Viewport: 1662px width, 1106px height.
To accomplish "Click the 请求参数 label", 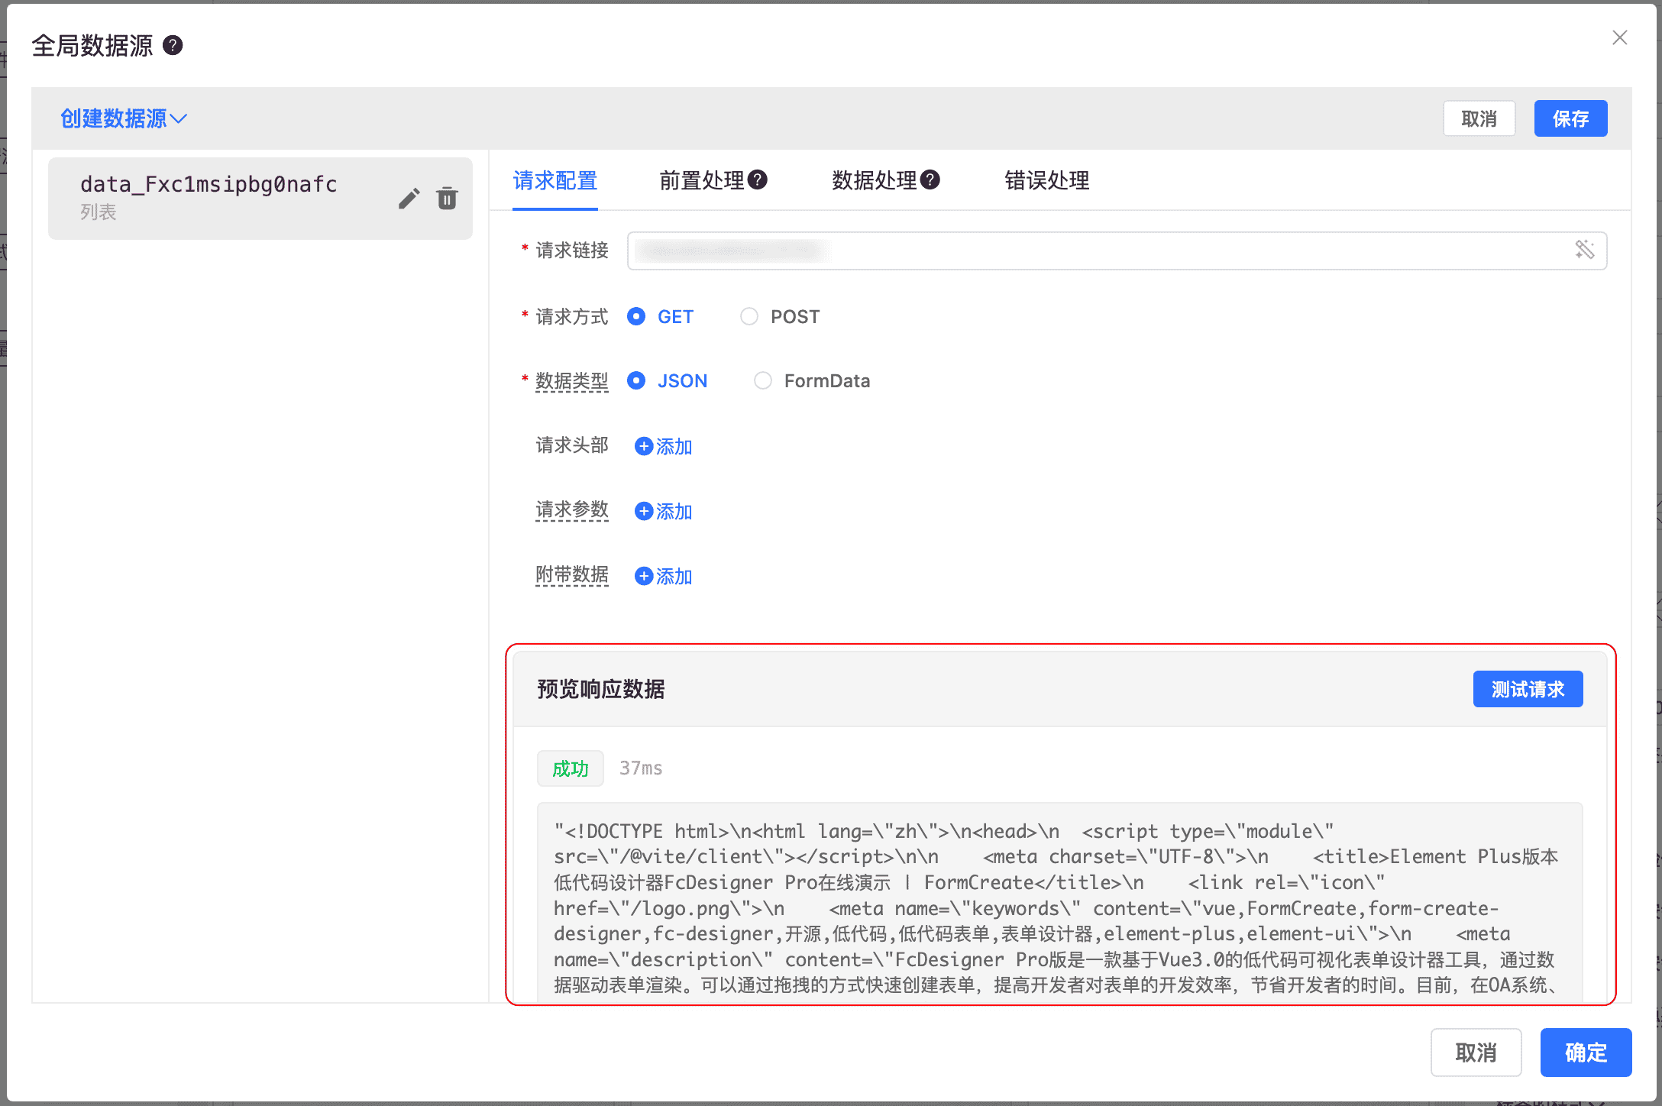I will point(572,510).
